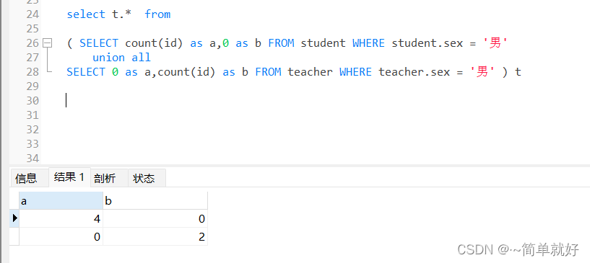Click line number 24 in gutter
The width and height of the screenshot is (590, 263).
pyautogui.click(x=32, y=14)
